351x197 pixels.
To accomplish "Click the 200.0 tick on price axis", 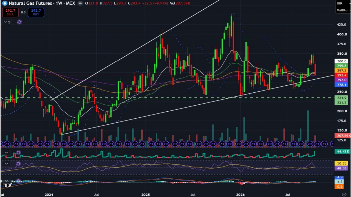I will [341, 111].
